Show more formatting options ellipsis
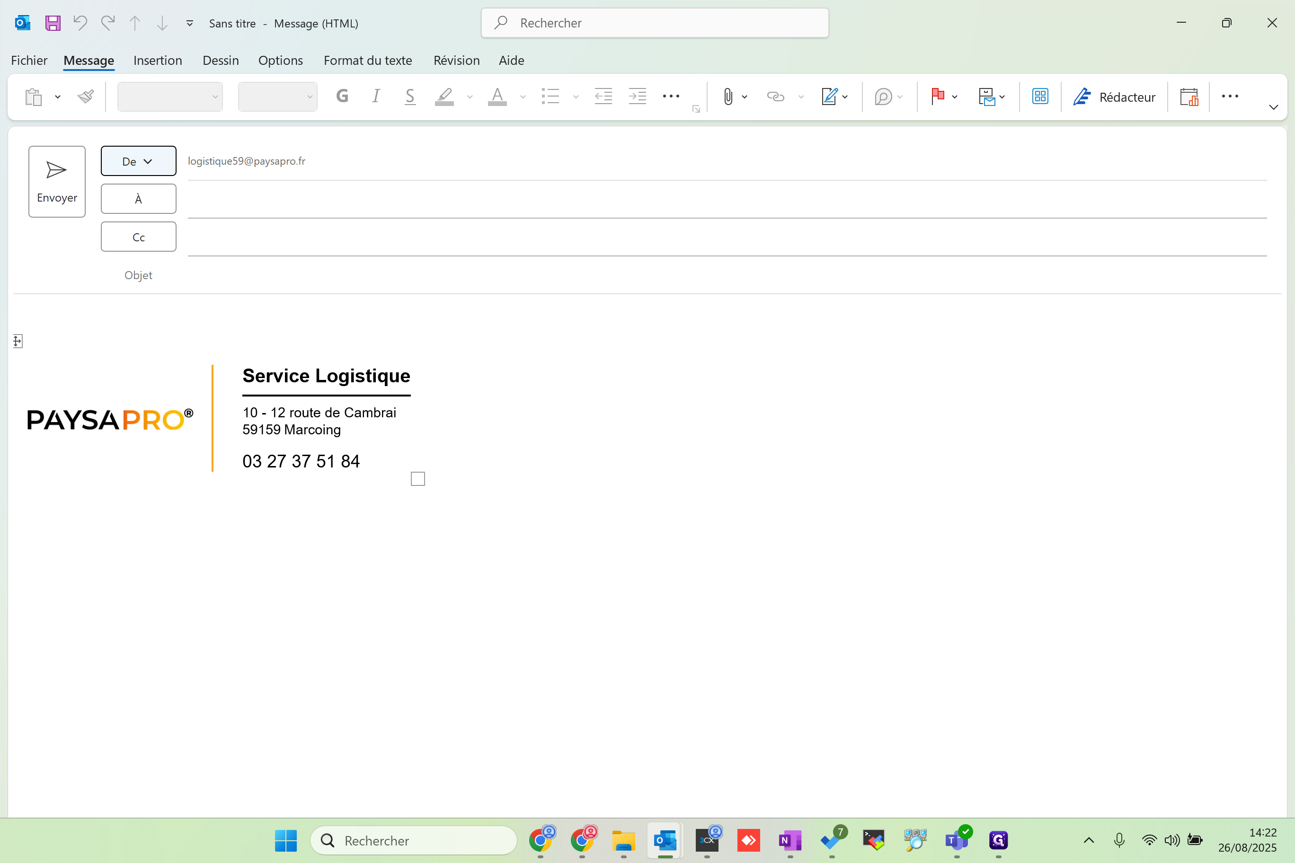Screen dimensions: 1295x863 pos(671,97)
